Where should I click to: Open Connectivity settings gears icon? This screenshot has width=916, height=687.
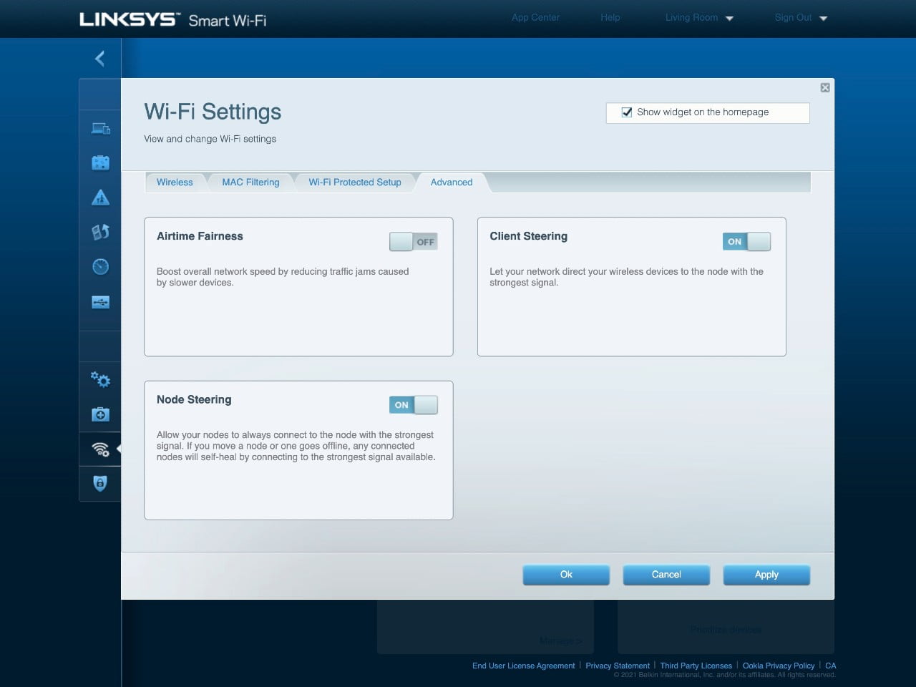[x=100, y=380]
